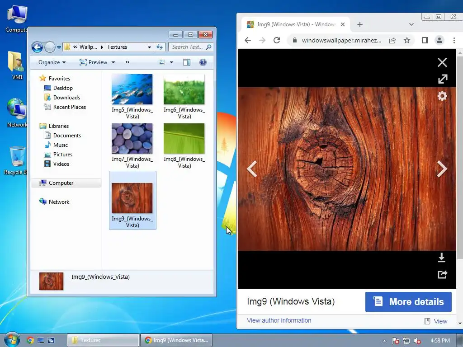The width and height of the screenshot is (463, 347).
Task: Download the Img9 image in viewer
Action: (x=441, y=257)
